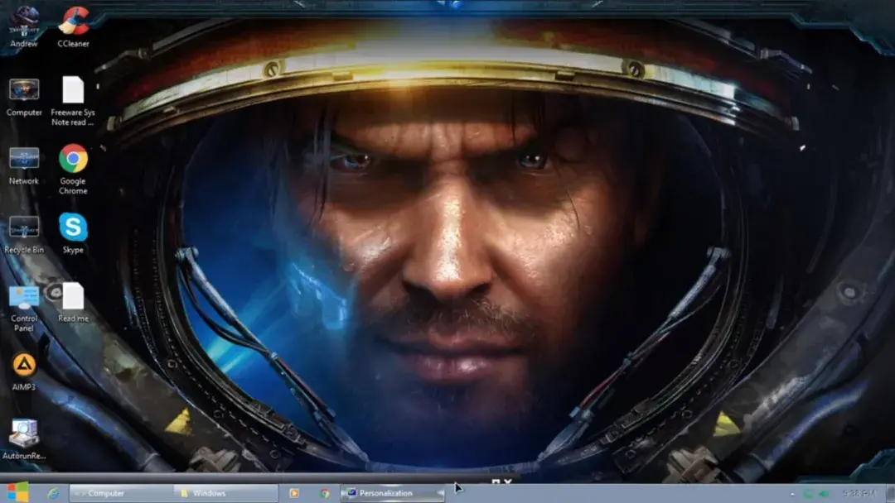This screenshot has height=503, width=895.
Task: Open Chrome from the taskbar
Action: (x=325, y=493)
